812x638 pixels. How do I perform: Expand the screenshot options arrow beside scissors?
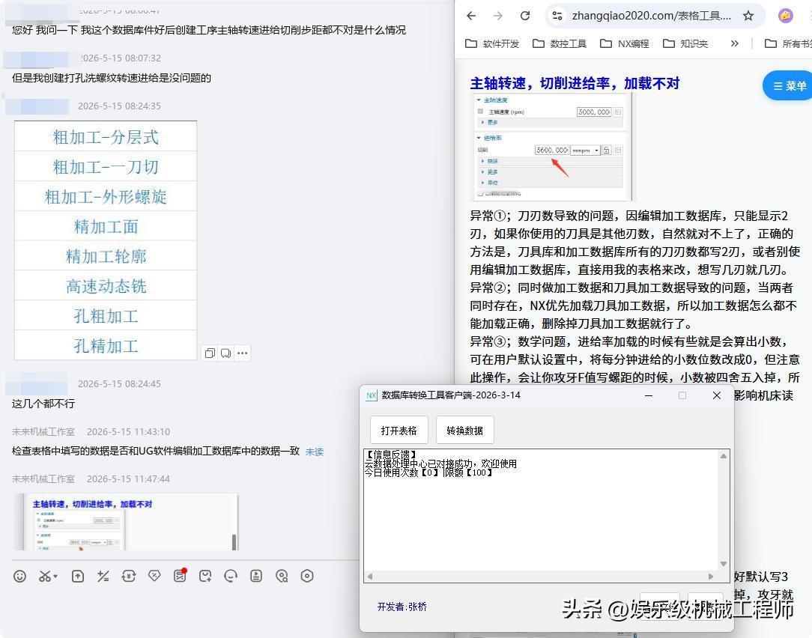(x=55, y=576)
